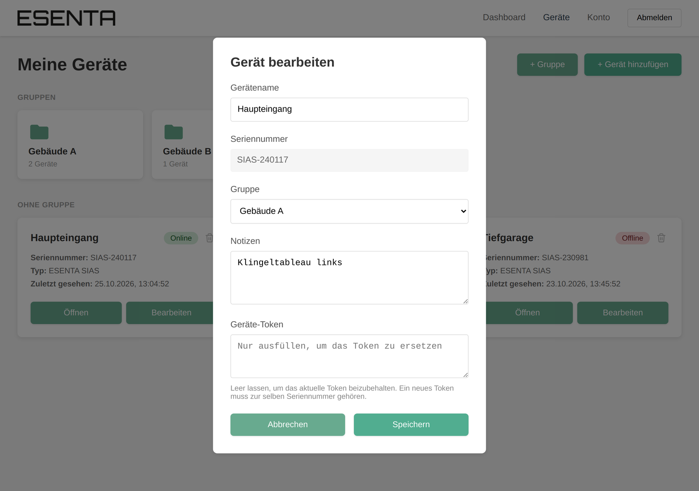Click + Gerät hinzufügen button

[633, 65]
